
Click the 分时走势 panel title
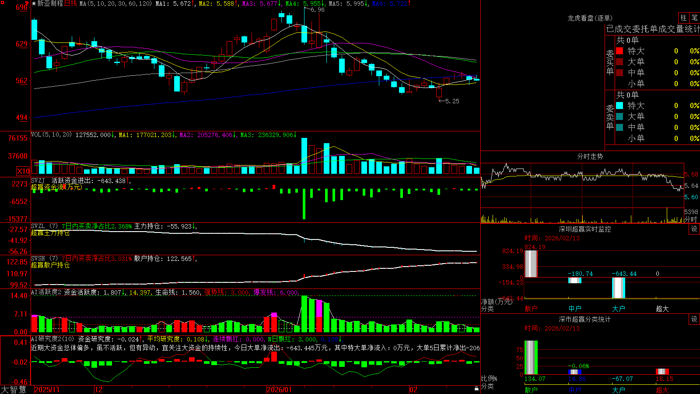(590, 156)
